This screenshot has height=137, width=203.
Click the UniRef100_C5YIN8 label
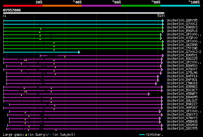tap(182, 49)
